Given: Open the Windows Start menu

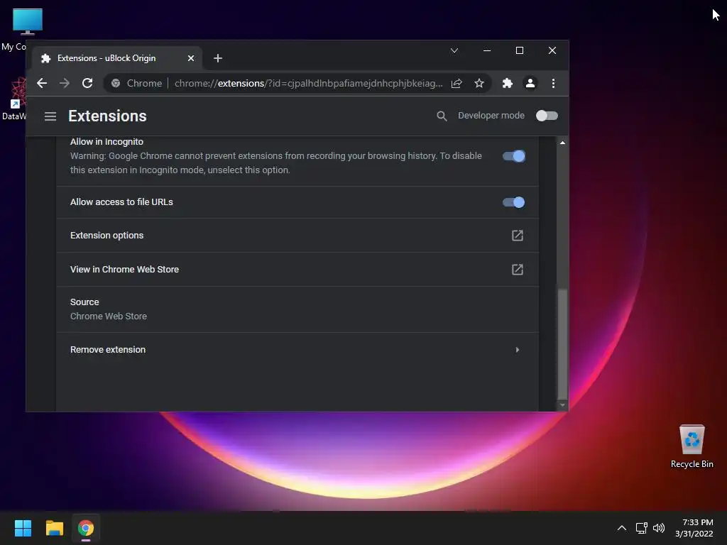Looking at the screenshot, I should click(23, 528).
